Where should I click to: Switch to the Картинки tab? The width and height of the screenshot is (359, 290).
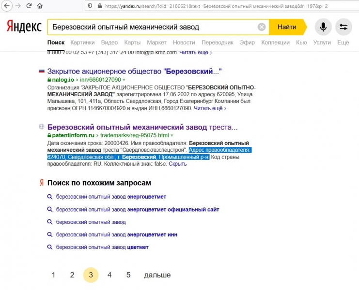tap(82, 43)
